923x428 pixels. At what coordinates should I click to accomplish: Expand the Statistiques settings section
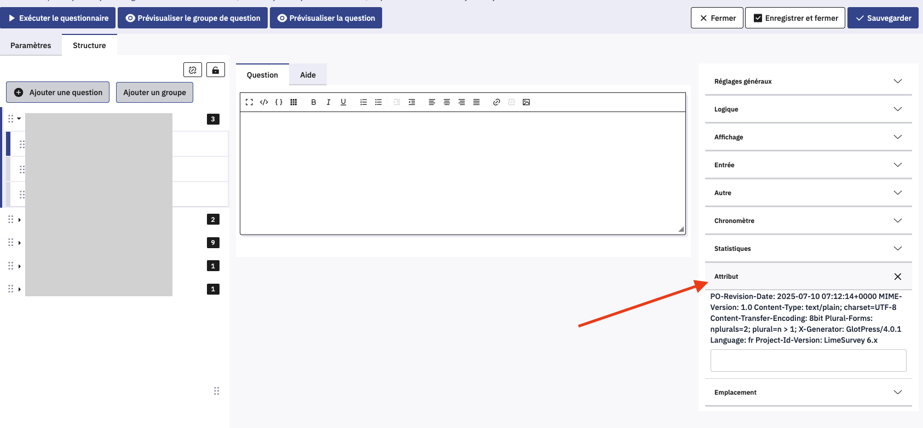(x=808, y=249)
